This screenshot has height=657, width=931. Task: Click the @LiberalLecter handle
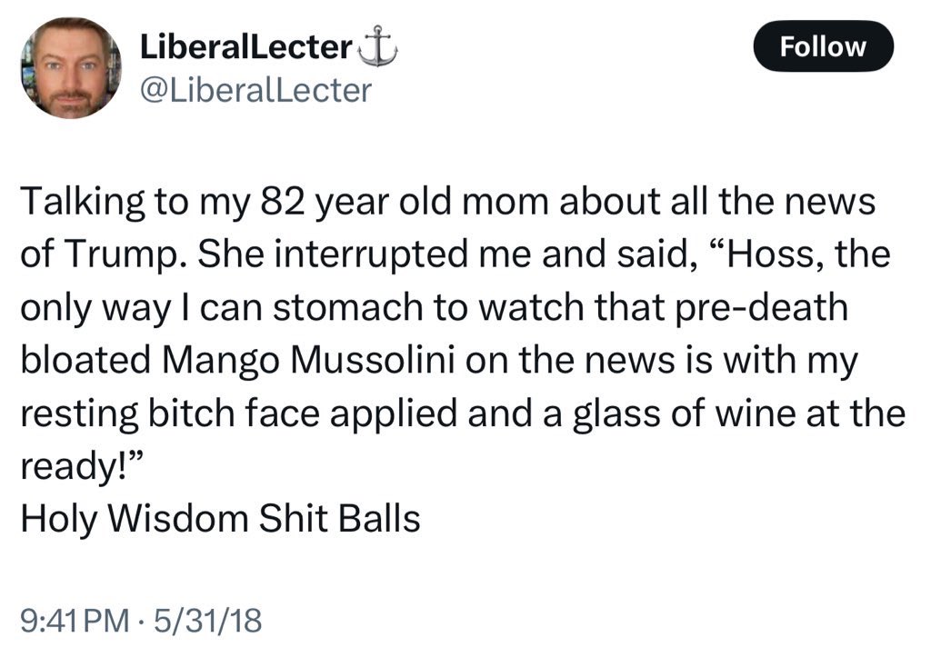pos(255,89)
